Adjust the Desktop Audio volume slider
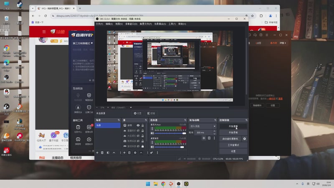The image size is (334, 188). click(170, 147)
